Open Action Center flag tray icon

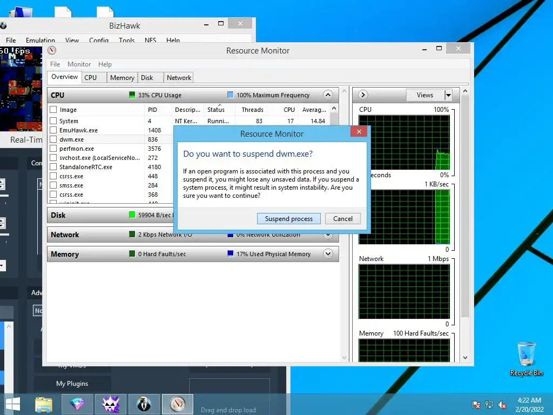(476, 405)
